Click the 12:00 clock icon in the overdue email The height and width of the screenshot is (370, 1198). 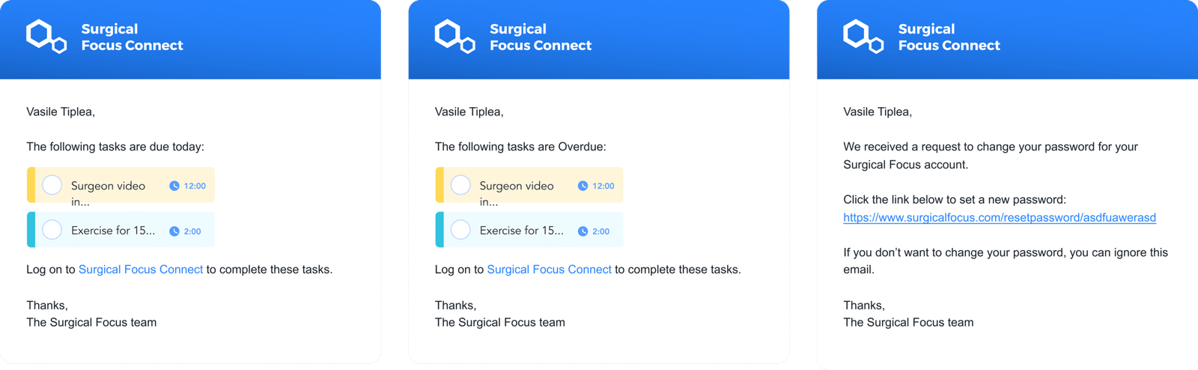pos(583,186)
